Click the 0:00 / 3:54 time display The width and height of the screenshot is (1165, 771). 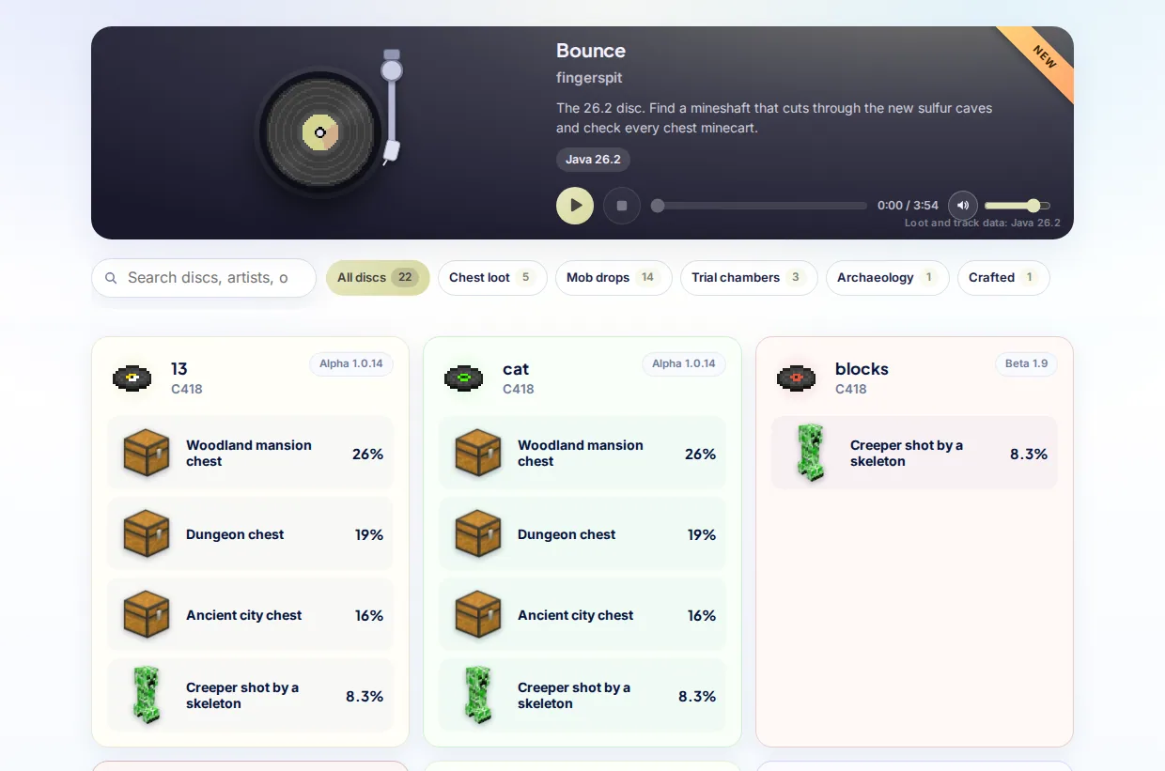pos(908,206)
